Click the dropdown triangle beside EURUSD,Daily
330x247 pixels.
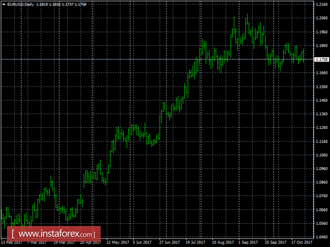click(3, 4)
